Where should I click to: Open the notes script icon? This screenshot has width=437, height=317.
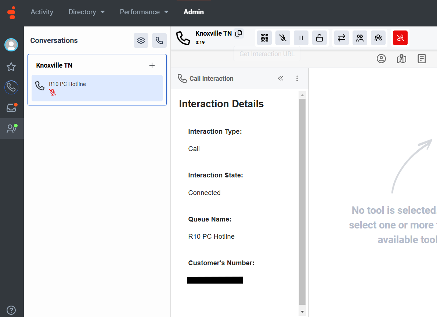pos(422,58)
